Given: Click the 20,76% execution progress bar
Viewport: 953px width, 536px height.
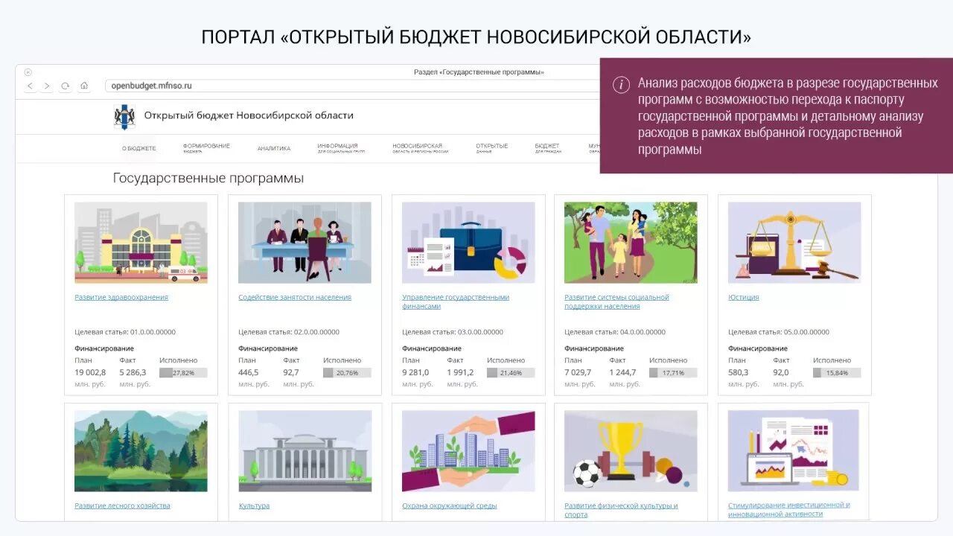Looking at the screenshot, I should coord(347,373).
